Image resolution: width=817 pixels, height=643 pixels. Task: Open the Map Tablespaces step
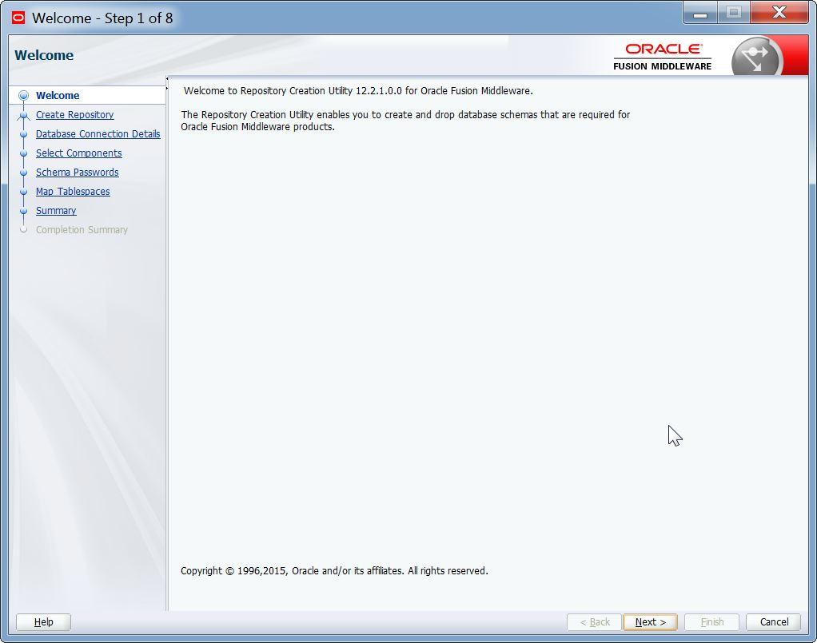(x=73, y=192)
